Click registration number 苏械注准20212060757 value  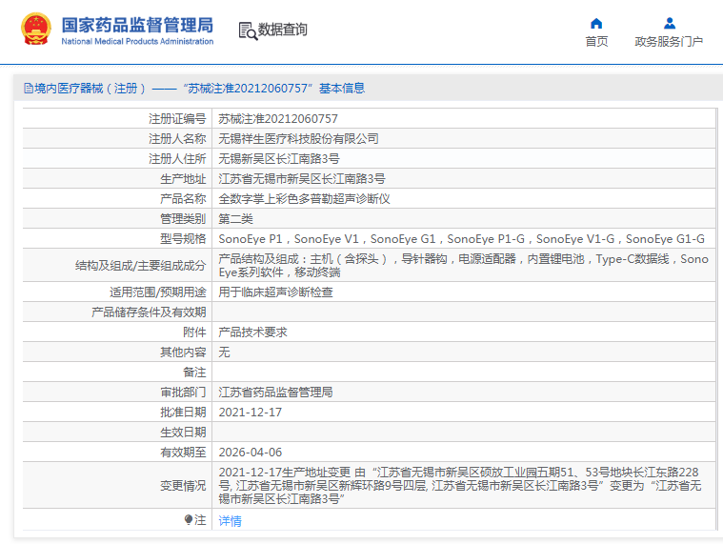278,119
